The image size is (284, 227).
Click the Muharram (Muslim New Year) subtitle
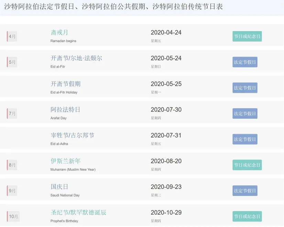click(73, 169)
